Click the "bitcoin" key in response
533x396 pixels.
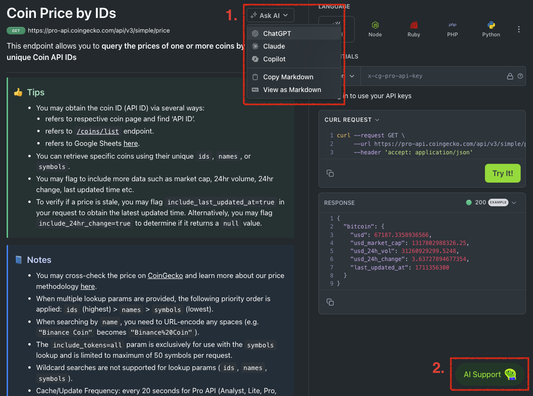point(359,226)
